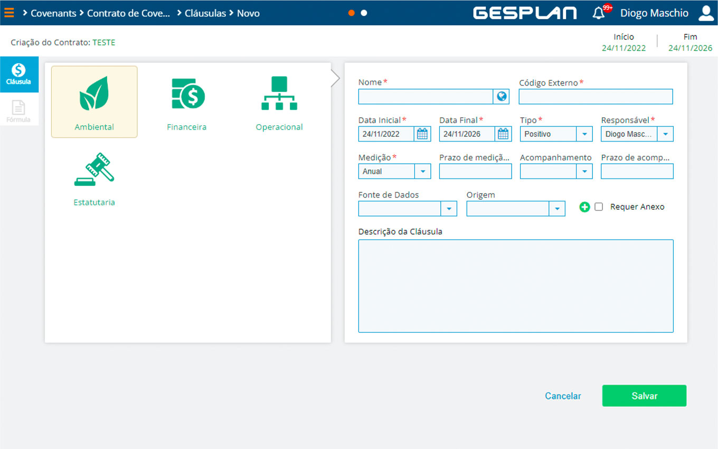Open the hamburger main menu
718x449 pixels.
(x=9, y=13)
